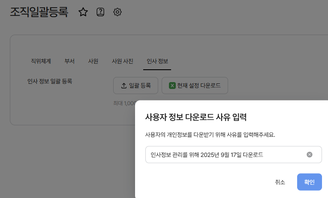This screenshot has width=328, height=198.
Task: Click the 조직일괄등록 page heading
Action: coord(39,12)
